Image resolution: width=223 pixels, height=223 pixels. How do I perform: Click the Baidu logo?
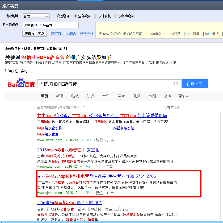pyautogui.click(x=21, y=83)
